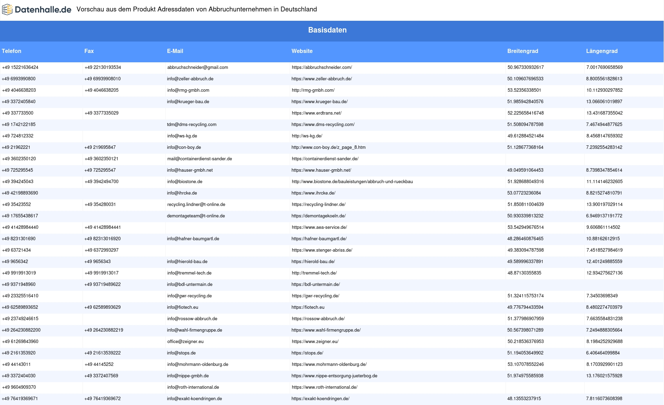Image resolution: width=664 pixels, height=405 pixels.
Task: Select latitude value 48.286460876465
Action: (525, 239)
